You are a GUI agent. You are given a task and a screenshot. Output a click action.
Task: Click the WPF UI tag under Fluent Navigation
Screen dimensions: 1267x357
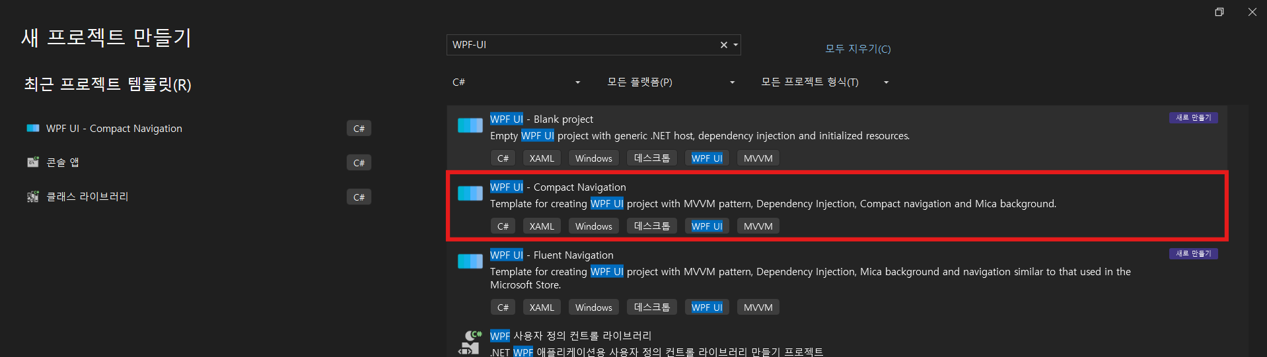click(x=707, y=308)
